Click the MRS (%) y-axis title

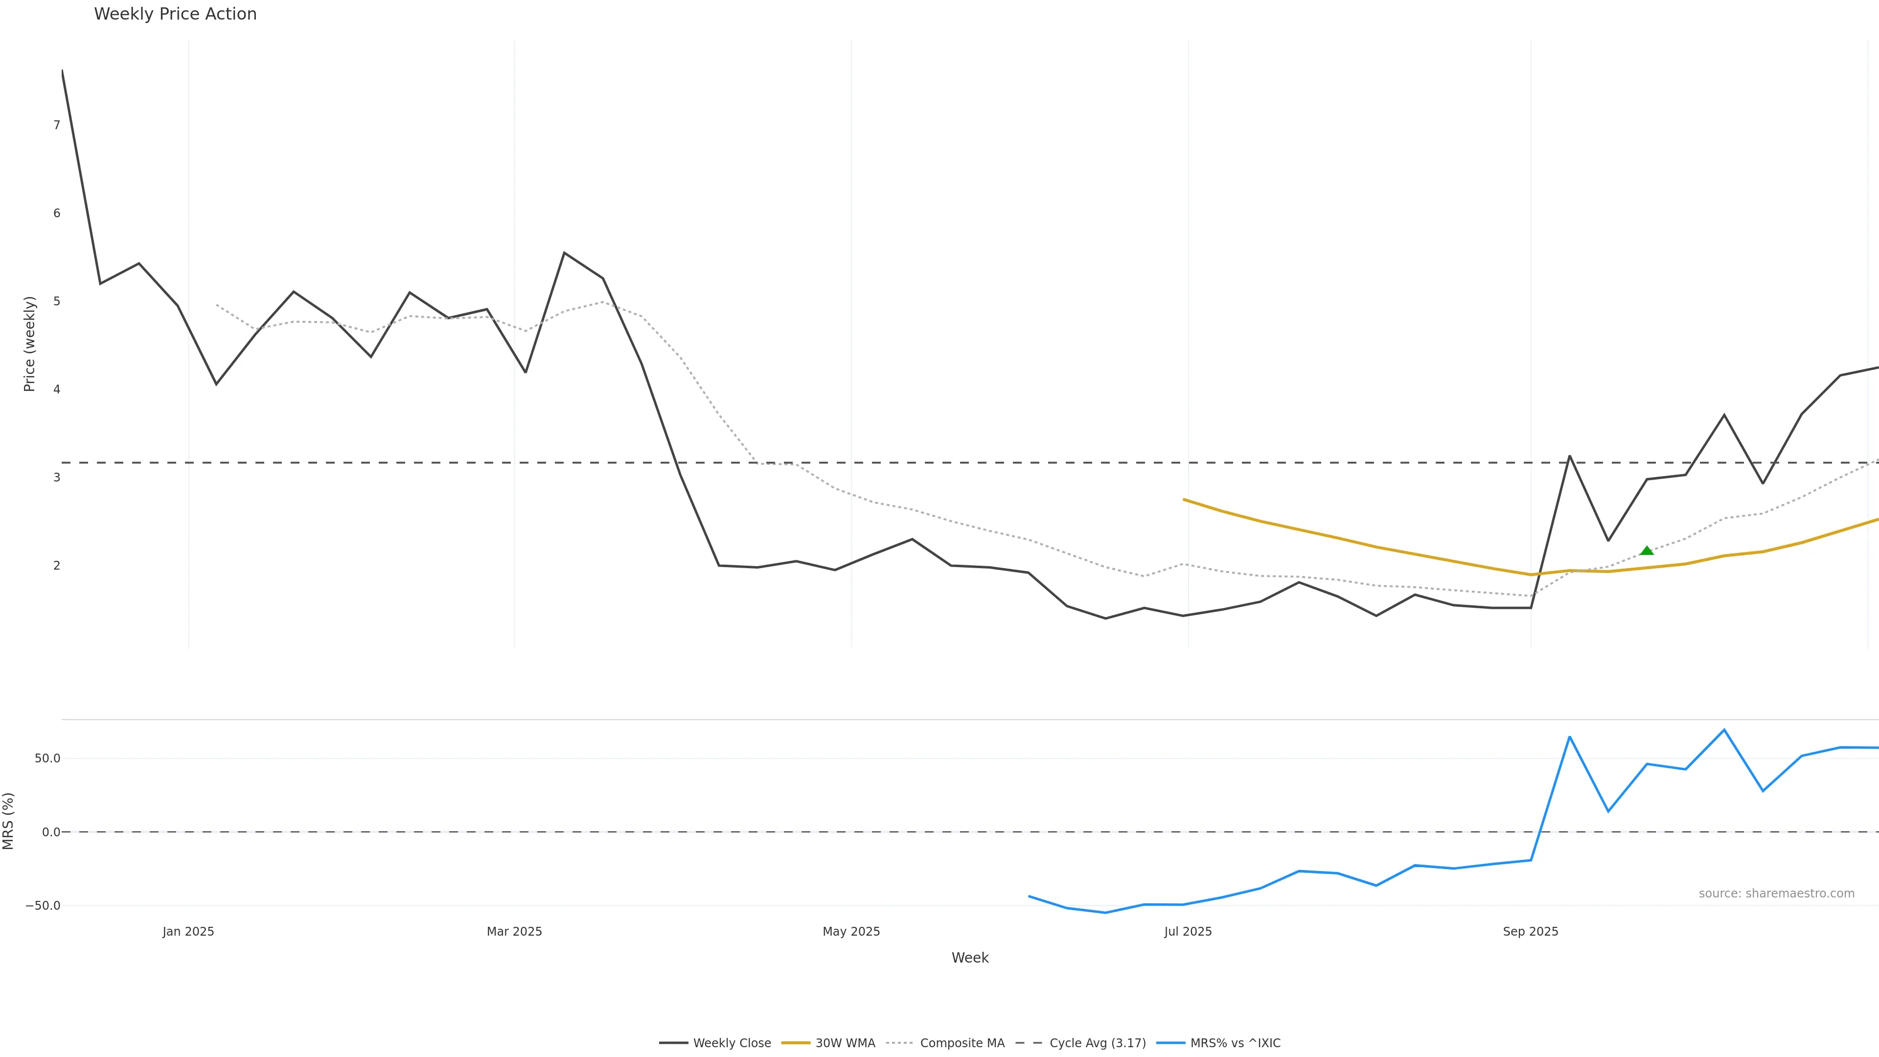(x=8, y=821)
